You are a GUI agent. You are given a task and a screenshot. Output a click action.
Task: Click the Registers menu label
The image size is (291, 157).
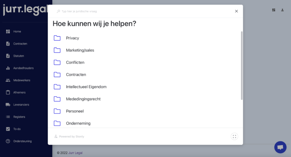[19, 117]
